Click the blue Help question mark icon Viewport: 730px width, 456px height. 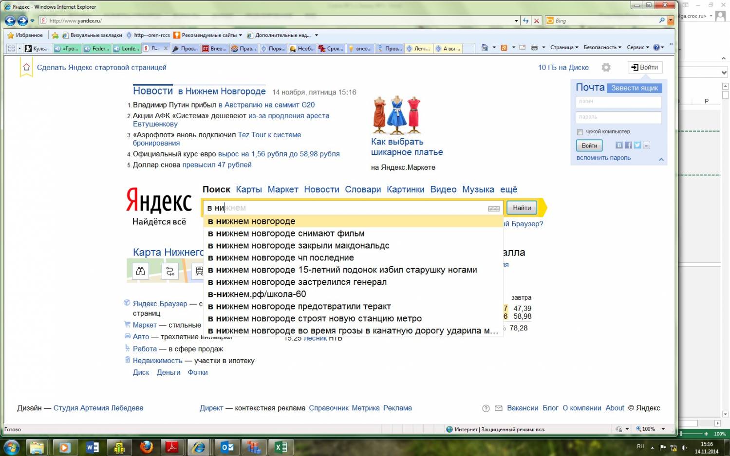656,47
